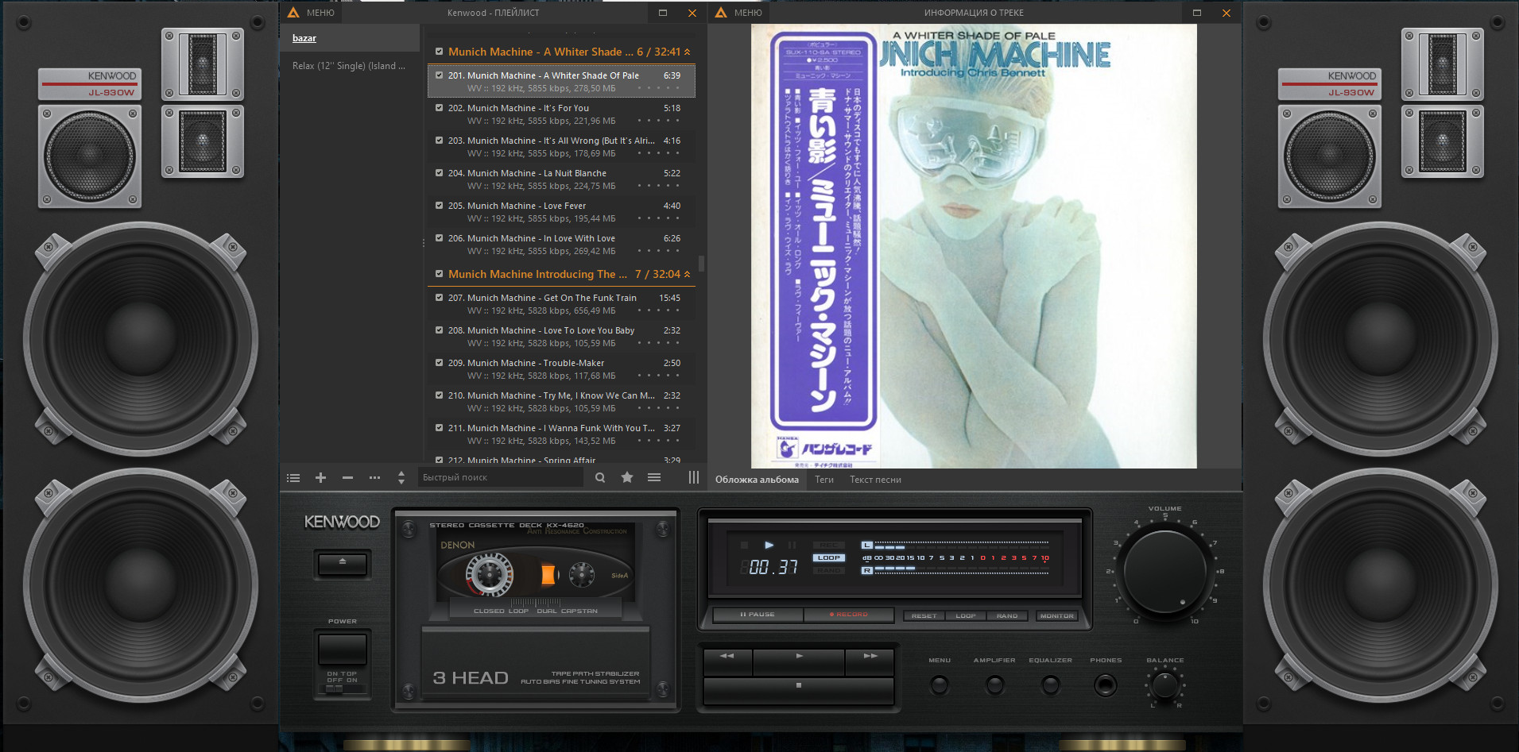Click the plus icon to add files
Viewport: 1519px width, 752px height.
320,478
